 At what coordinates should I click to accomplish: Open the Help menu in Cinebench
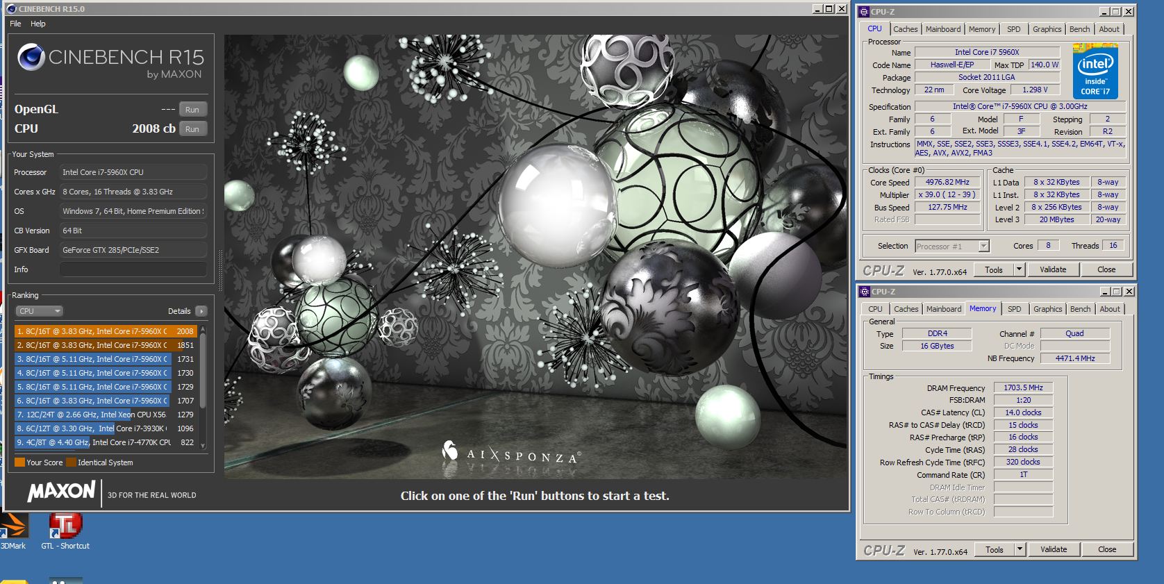[38, 24]
